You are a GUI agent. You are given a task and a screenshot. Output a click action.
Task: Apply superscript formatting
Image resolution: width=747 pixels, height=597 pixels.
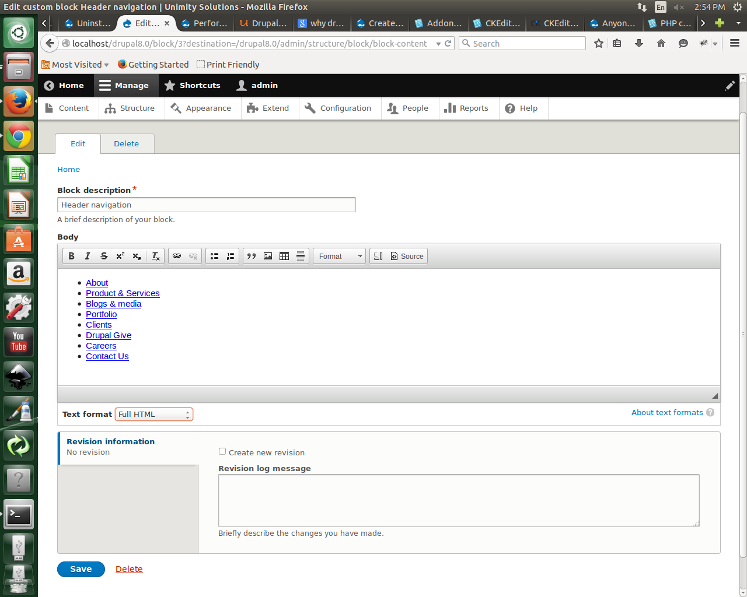pos(120,256)
